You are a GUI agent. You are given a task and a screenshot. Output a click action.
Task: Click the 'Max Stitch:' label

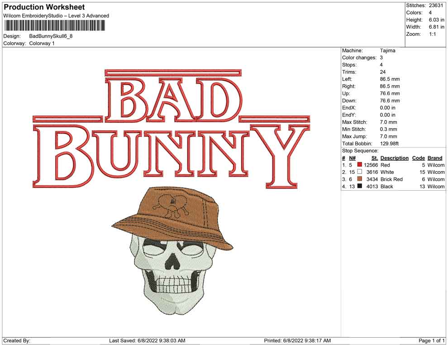tap(355, 122)
